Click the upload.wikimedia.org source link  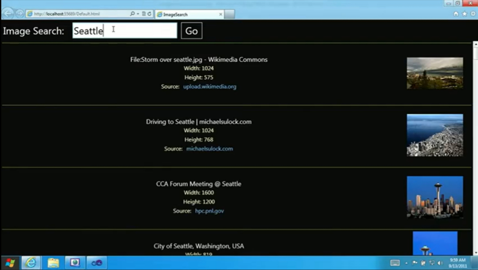(210, 86)
